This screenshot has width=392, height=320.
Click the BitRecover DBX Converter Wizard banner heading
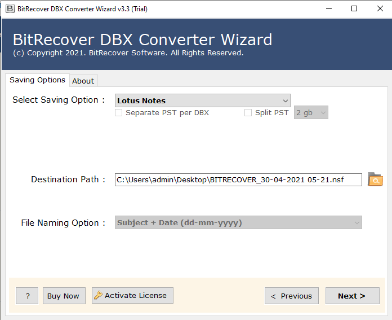(x=142, y=40)
